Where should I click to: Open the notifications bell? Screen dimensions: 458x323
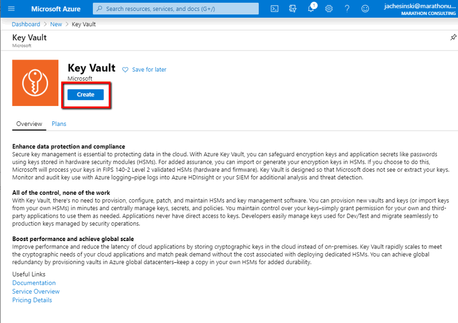click(x=311, y=9)
